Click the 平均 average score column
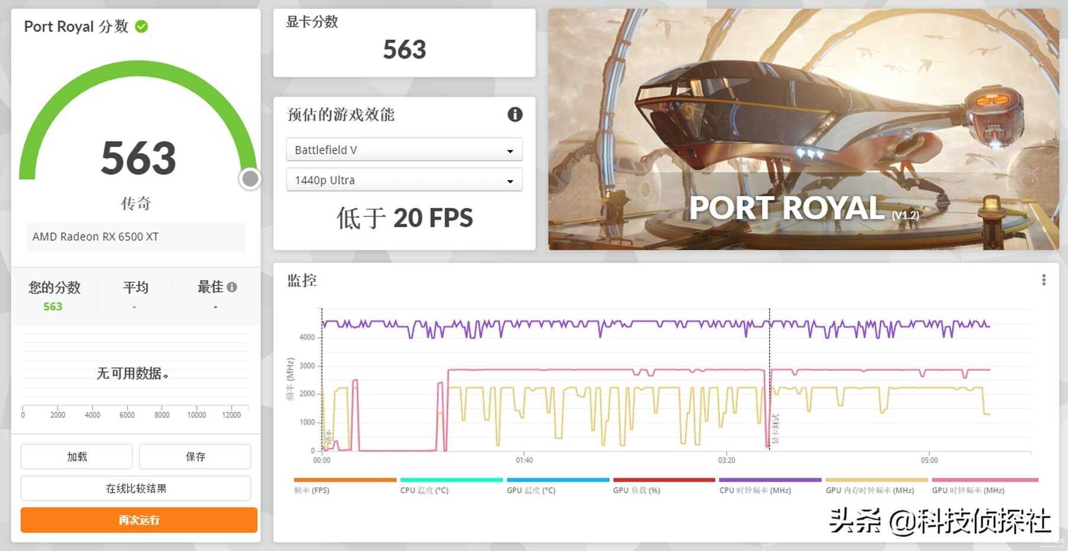The image size is (1068, 551). point(135,295)
